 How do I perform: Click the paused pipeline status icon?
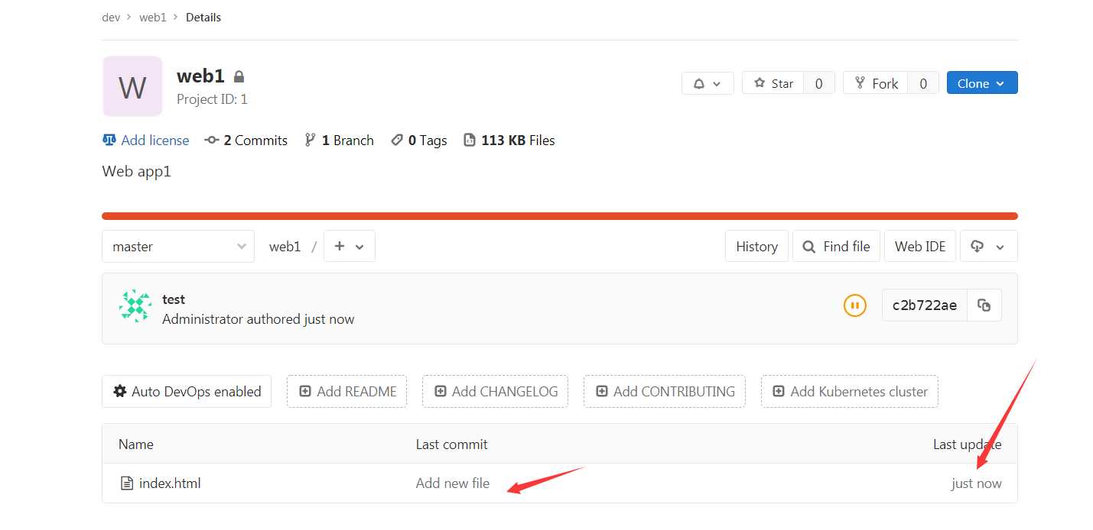(x=855, y=305)
